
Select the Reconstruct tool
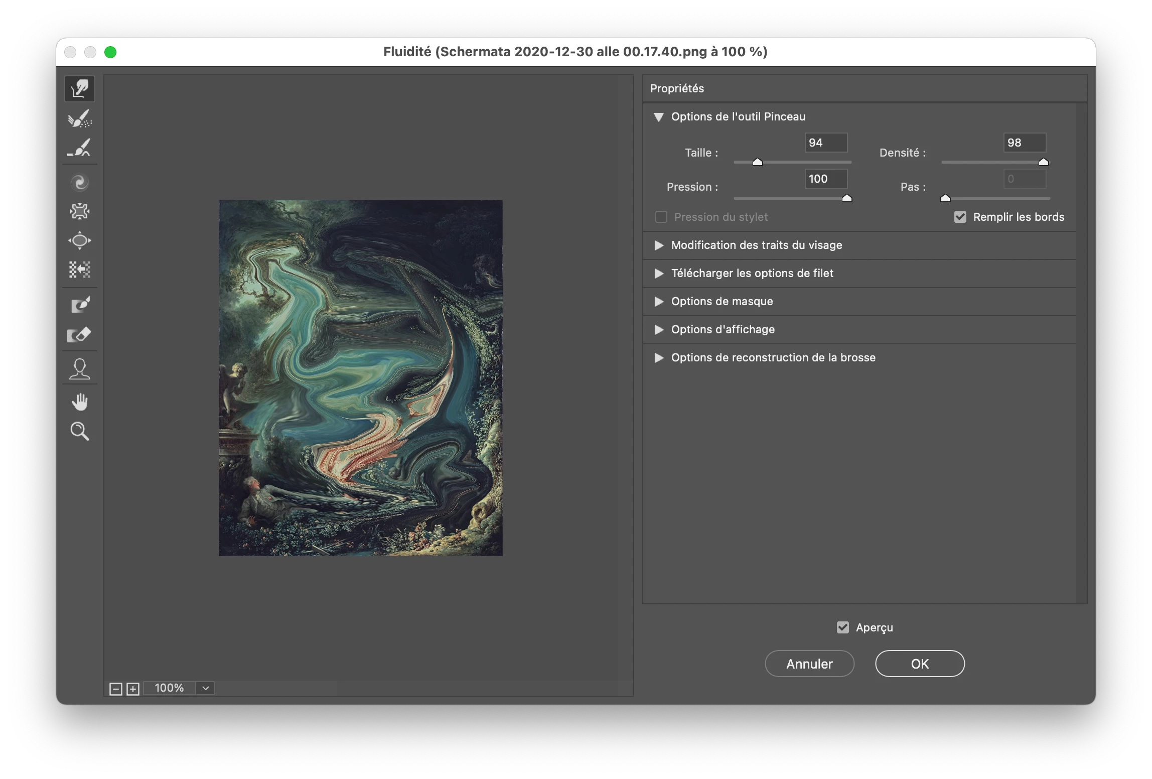(80, 119)
